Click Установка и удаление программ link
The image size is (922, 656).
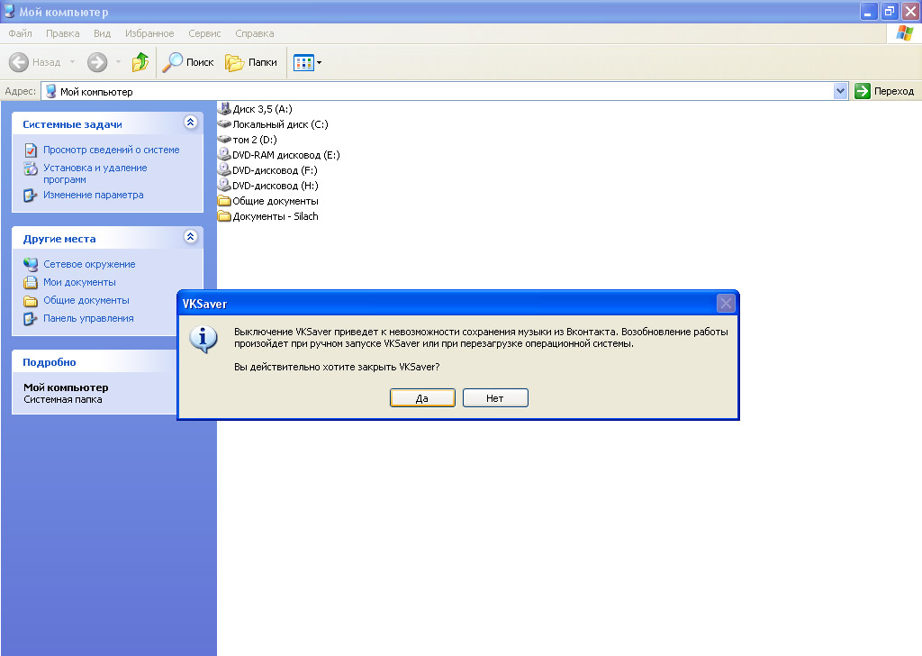pos(95,174)
